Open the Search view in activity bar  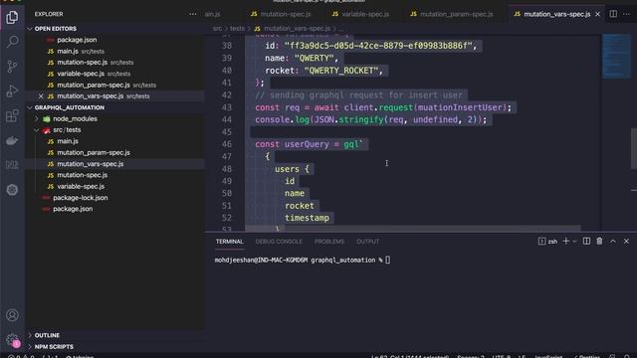pyautogui.click(x=12, y=42)
